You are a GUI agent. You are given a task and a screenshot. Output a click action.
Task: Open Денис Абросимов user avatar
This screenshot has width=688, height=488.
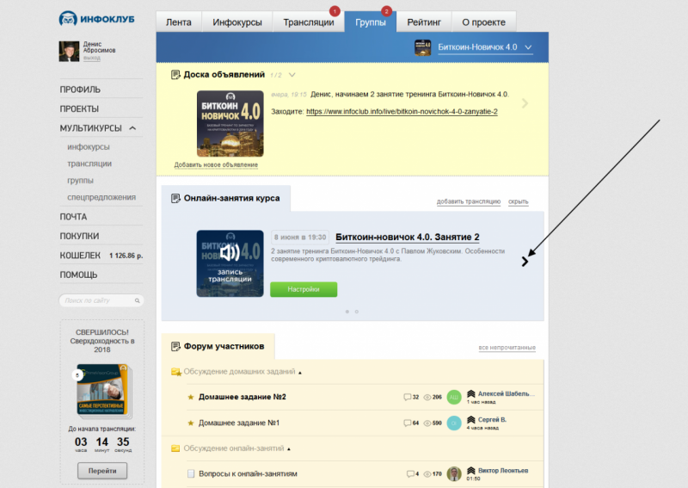click(x=69, y=52)
